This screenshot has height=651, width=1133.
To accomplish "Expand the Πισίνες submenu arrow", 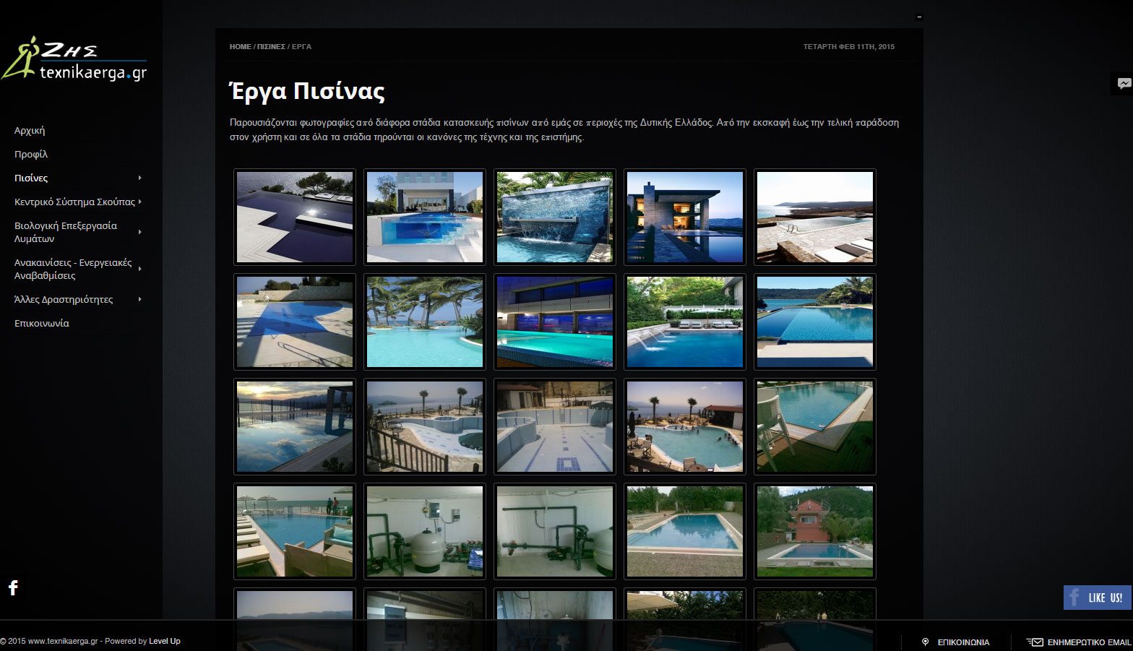I will tap(139, 178).
